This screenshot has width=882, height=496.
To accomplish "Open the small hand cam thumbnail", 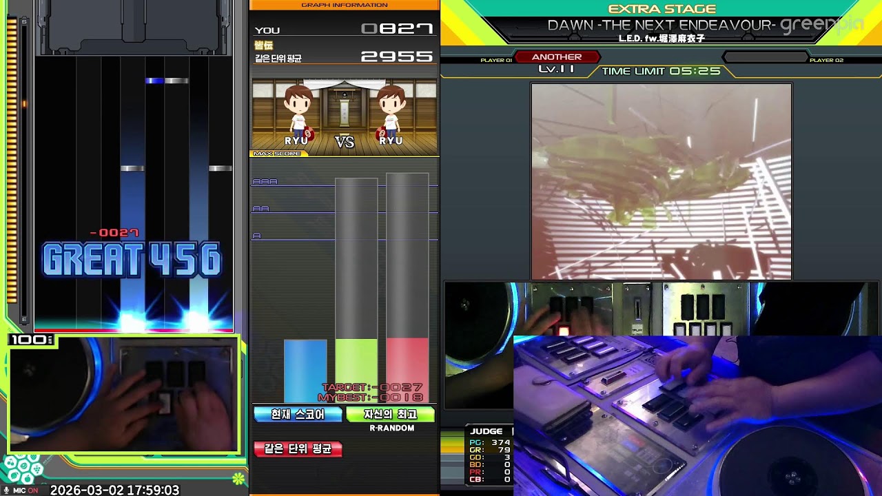I will click(124, 393).
